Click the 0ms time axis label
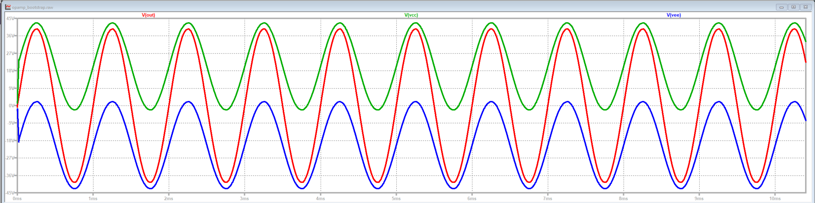Screen dimensions: 815x203 tap(17, 199)
